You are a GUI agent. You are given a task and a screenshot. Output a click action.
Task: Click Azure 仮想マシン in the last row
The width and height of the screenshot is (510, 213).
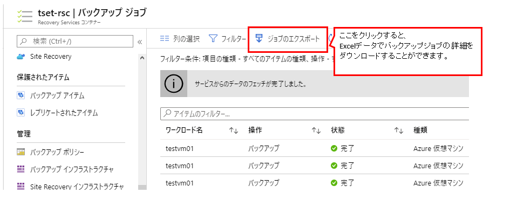pos(438,183)
